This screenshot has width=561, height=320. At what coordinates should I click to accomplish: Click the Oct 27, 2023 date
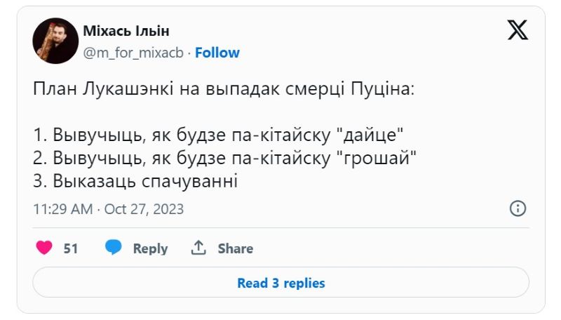(144, 209)
